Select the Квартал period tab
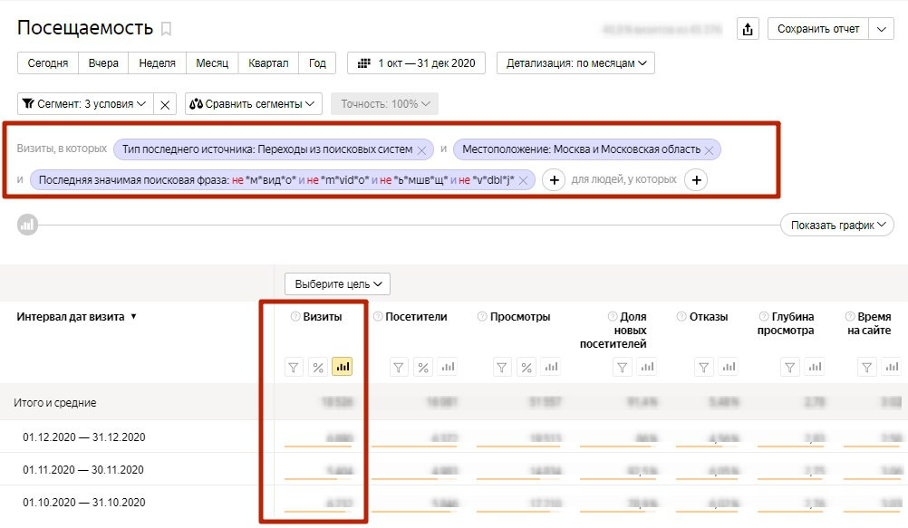 coord(268,63)
